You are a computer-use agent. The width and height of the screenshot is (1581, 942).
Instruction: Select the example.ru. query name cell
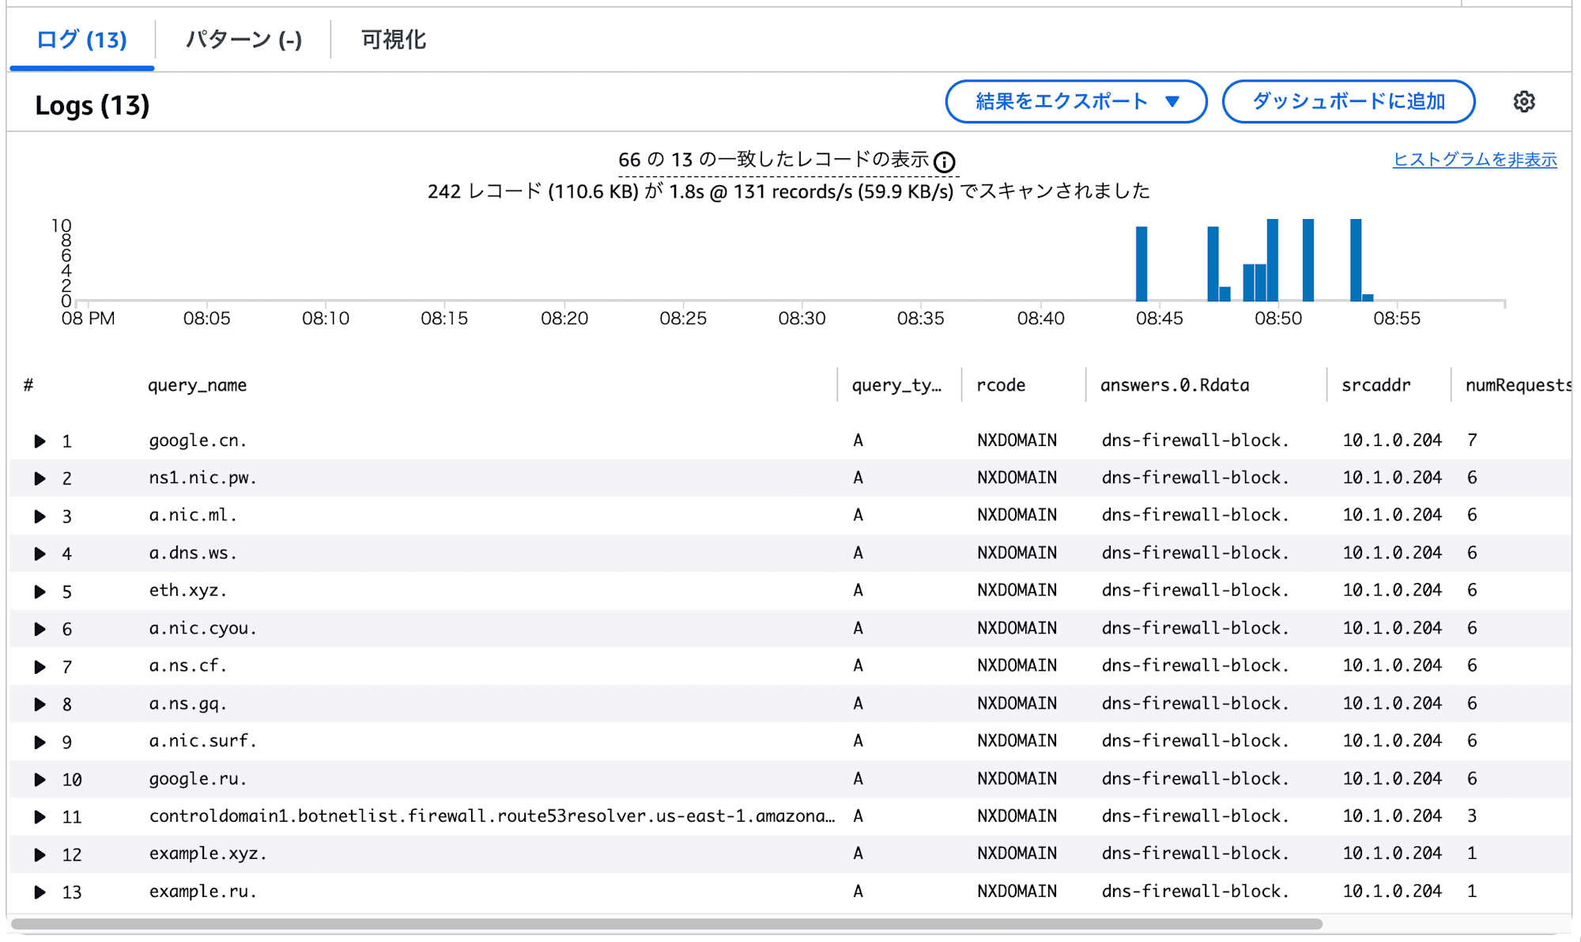click(x=203, y=891)
